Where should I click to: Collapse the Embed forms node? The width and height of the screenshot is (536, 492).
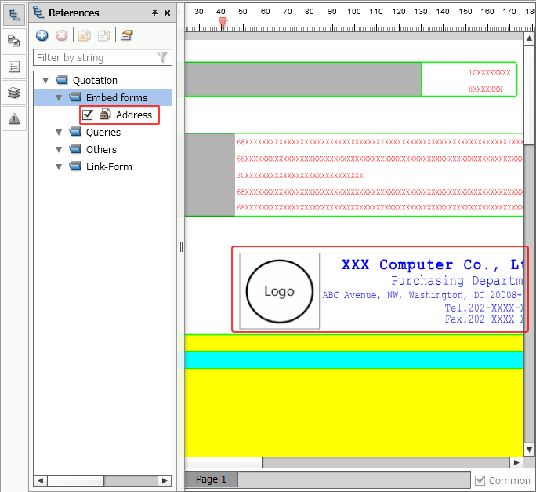click(x=59, y=98)
